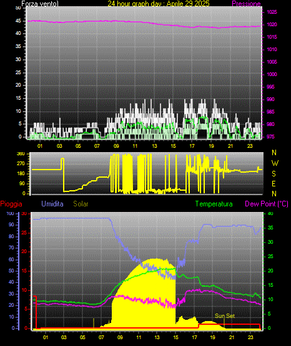291x346 pixels.
Task: Click the N compass label at top
Action: (274, 153)
